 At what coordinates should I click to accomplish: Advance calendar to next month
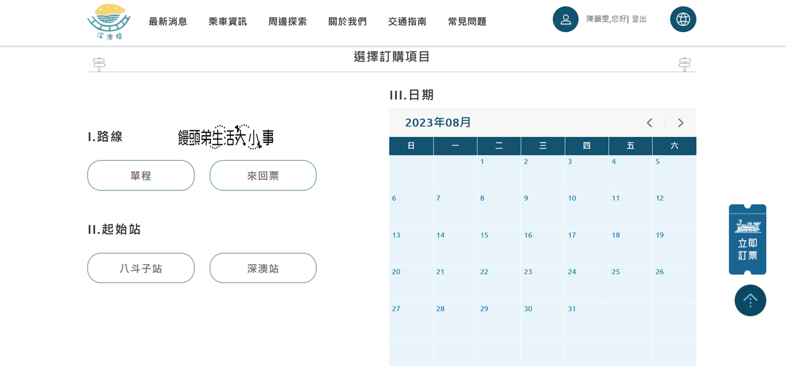(x=681, y=123)
